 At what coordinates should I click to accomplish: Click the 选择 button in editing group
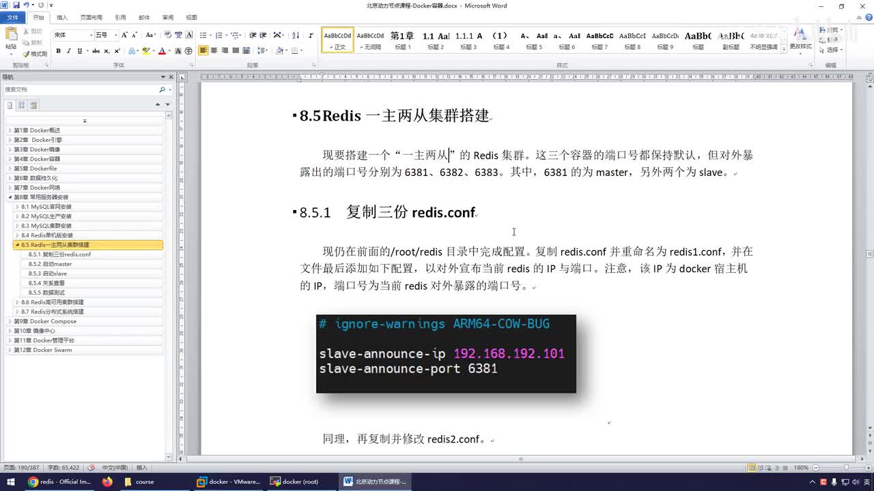tap(832, 50)
